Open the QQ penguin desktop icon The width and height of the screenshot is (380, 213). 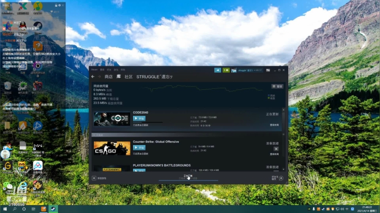(x=23, y=26)
